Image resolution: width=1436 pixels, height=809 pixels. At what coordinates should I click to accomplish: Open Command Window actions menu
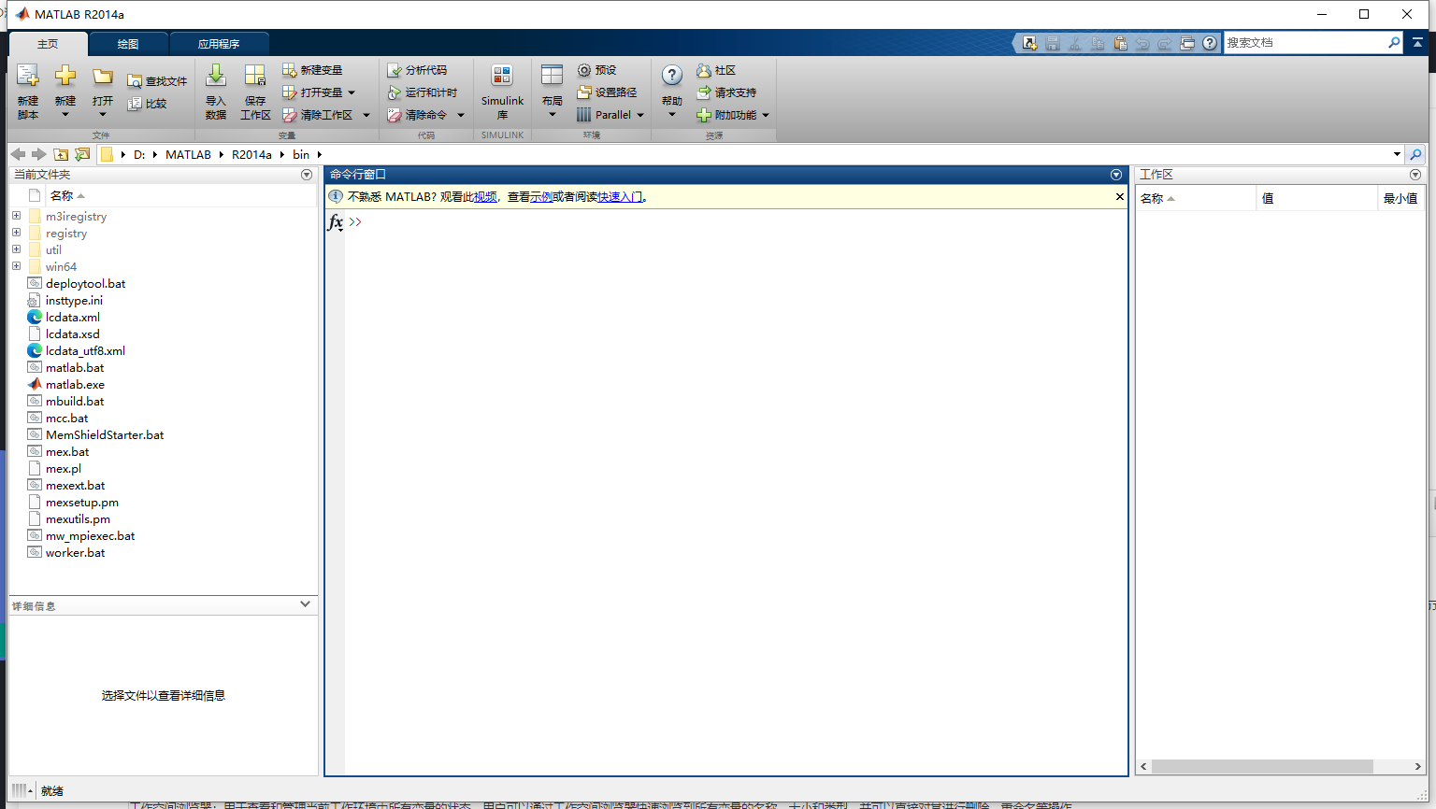click(x=1115, y=175)
